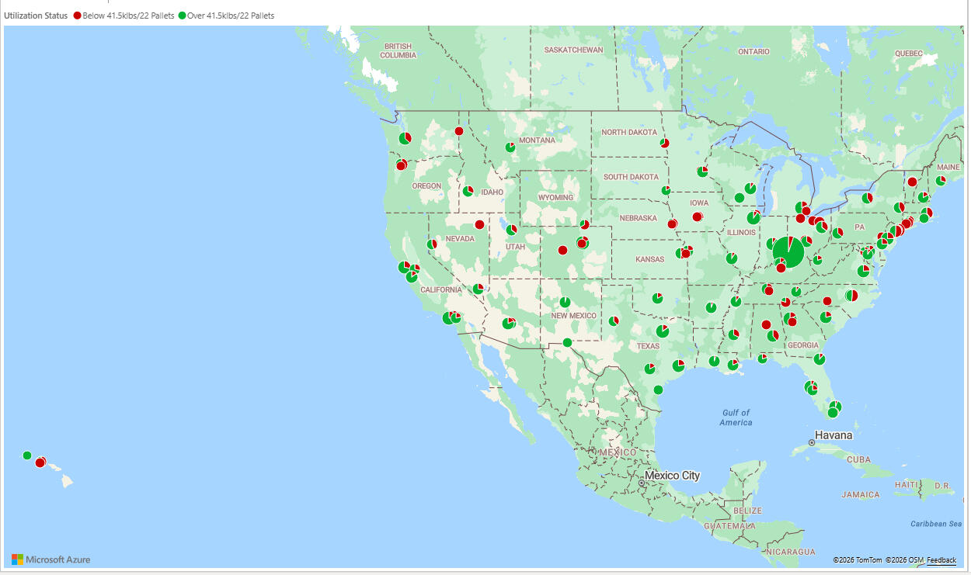The height and width of the screenshot is (575, 971).
Task: Select the large green pie marker over Ohio
Action: pyautogui.click(x=788, y=251)
